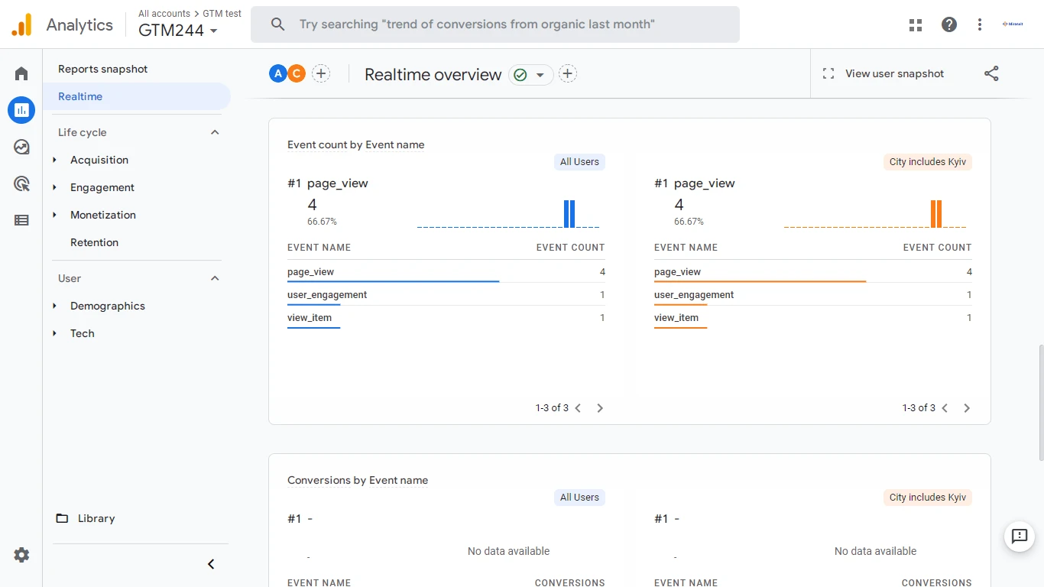
Task: Open the send feedback chat icon
Action: [x=1020, y=537]
